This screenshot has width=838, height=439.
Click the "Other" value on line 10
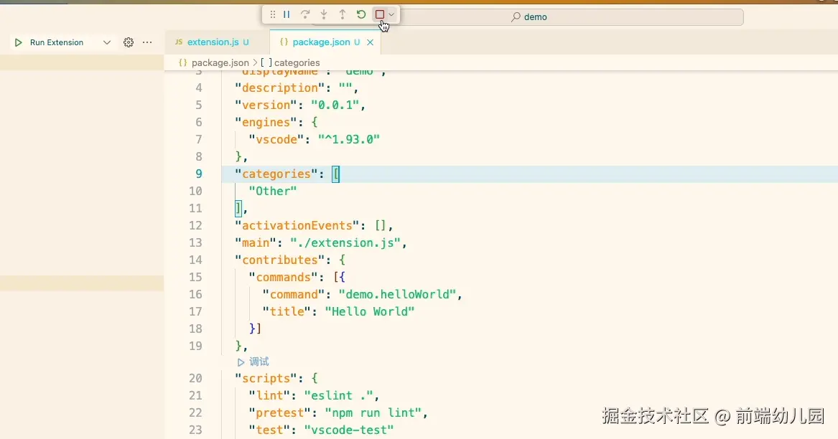(x=273, y=191)
